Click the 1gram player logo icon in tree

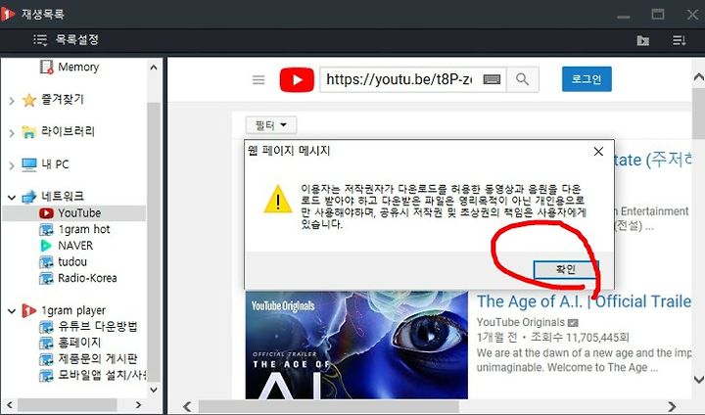pyautogui.click(x=29, y=310)
